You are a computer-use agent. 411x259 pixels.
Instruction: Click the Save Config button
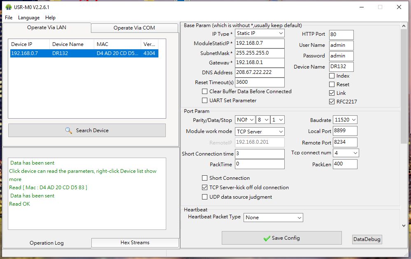(x=282, y=238)
